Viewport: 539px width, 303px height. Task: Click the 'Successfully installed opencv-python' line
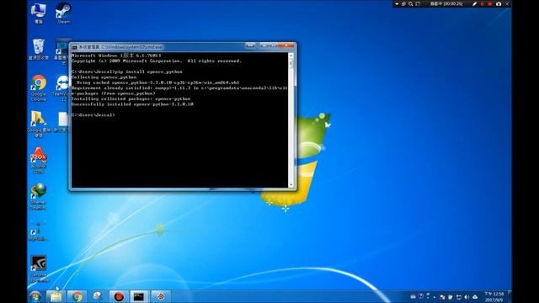(x=132, y=104)
